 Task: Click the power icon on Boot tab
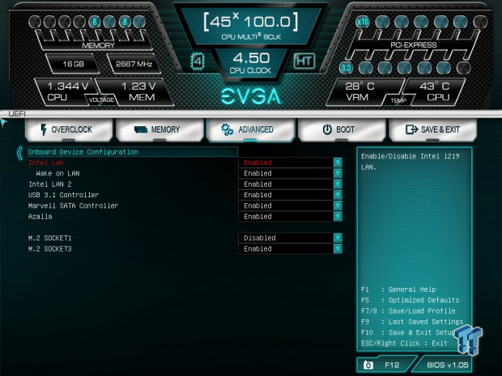click(327, 129)
